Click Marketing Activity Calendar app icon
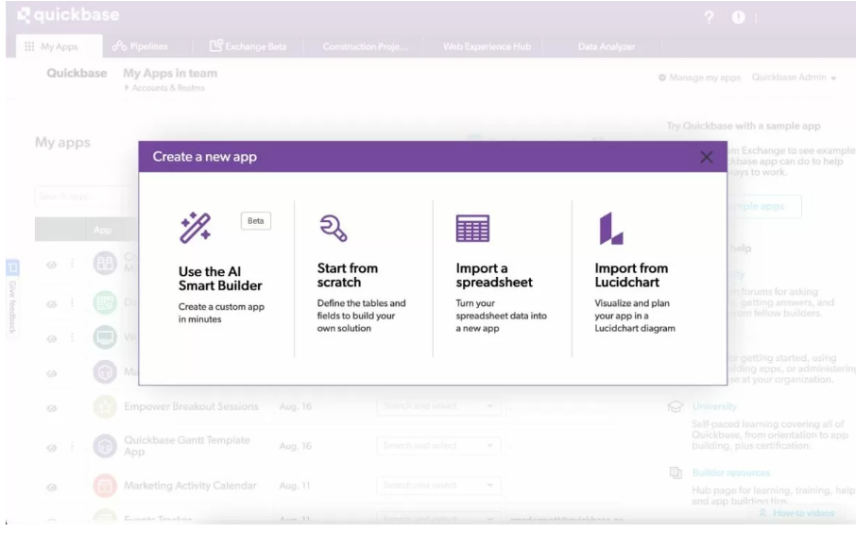This screenshot has width=856, height=533. point(105,486)
